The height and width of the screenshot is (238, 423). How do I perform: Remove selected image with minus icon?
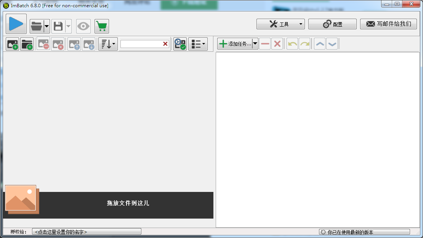pos(43,44)
